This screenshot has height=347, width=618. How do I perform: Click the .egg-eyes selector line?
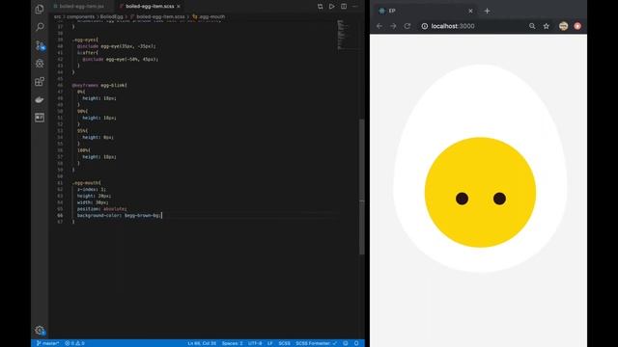[x=85, y=40]
